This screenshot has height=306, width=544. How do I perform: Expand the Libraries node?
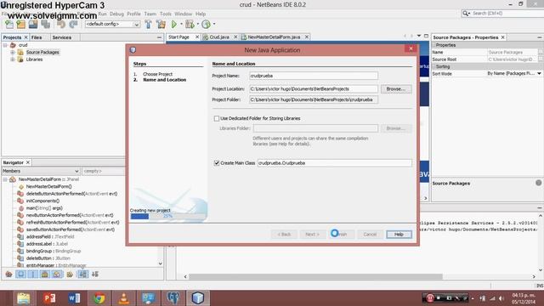coord(13,59)
